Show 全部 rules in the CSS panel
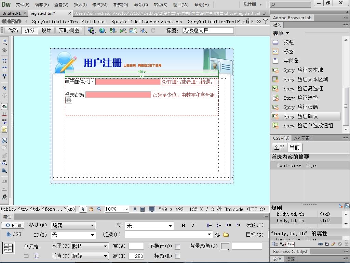Screen dimensions: 350x263 [x=279, y=148]
